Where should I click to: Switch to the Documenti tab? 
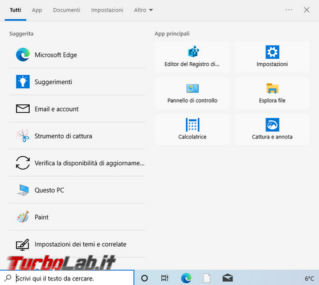(67, 10)
